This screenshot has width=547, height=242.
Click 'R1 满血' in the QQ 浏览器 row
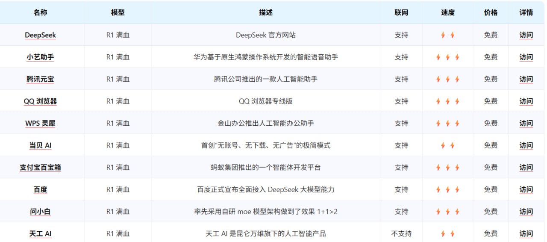pos(118,101)
